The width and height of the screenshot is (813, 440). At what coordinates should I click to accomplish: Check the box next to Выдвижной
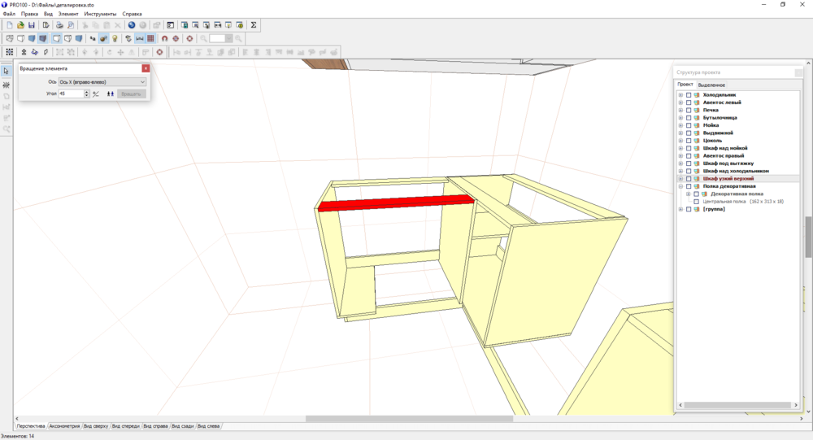point(689,133)
